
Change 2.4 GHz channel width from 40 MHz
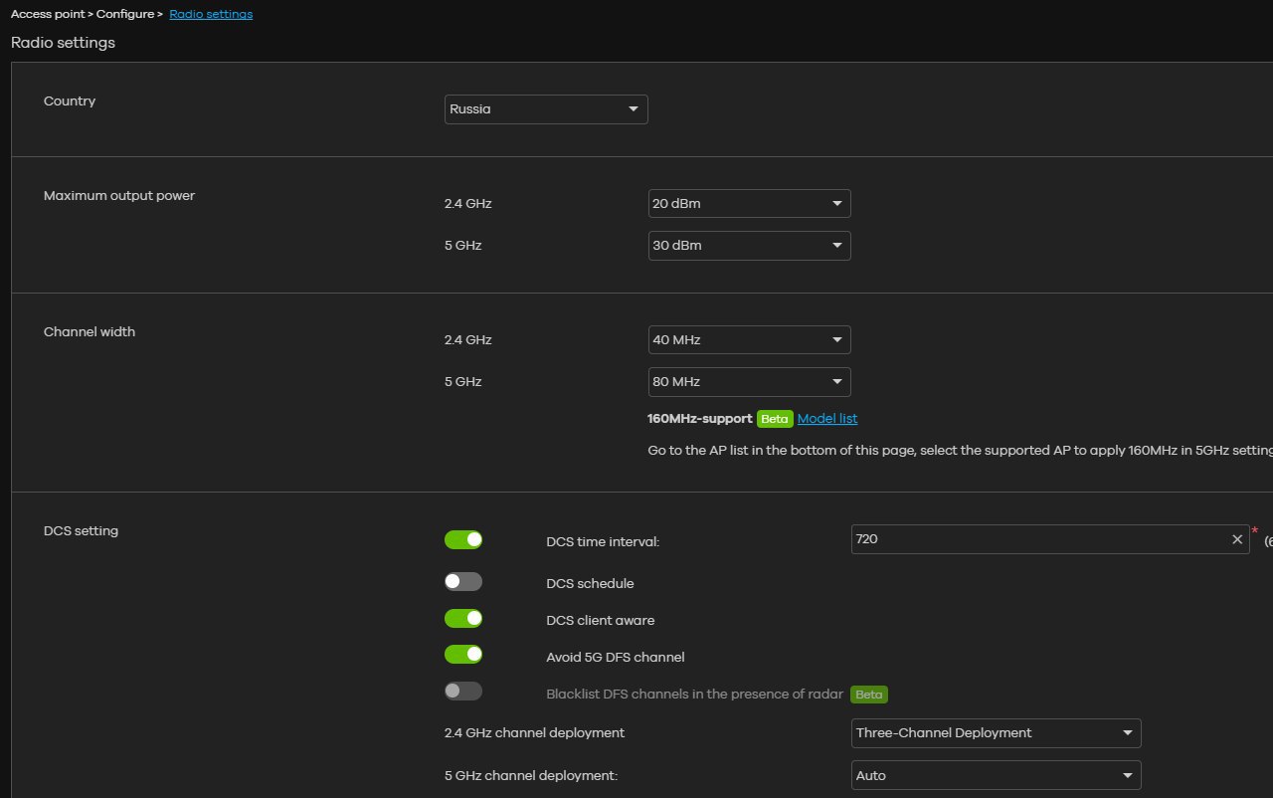(748, 340)
